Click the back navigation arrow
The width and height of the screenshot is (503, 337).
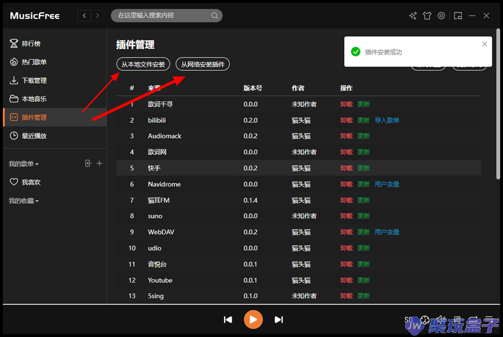tap(84, 16)
